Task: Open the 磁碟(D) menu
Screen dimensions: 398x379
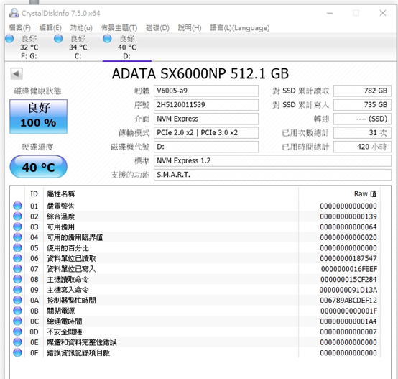Action: (x=157, y=28)
